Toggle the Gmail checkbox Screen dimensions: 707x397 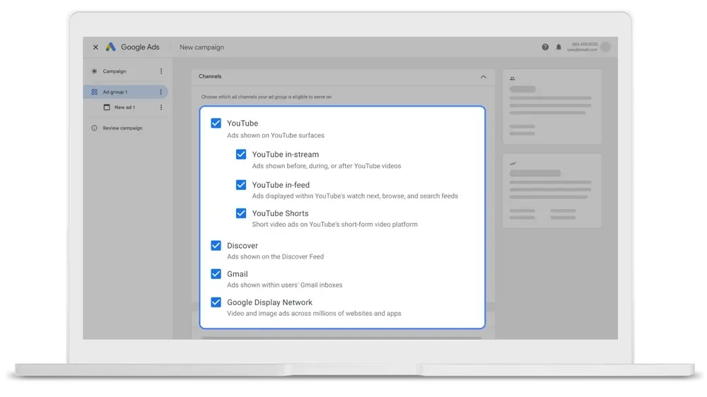pyautogui.click(x=216, y=274)
